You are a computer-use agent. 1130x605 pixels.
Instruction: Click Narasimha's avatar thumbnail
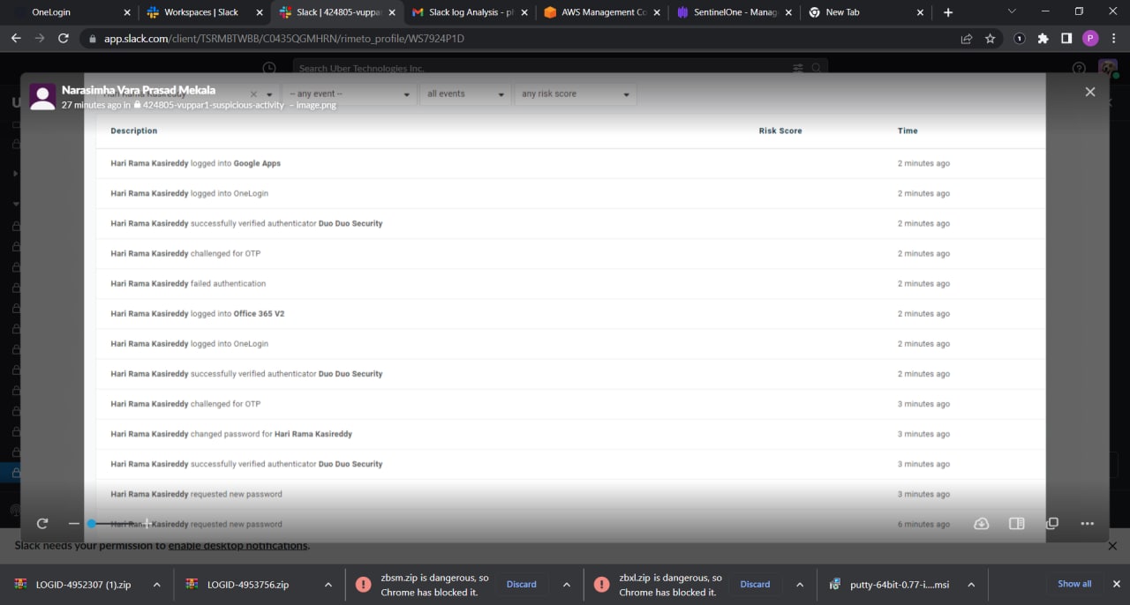[x=42, y=97]
